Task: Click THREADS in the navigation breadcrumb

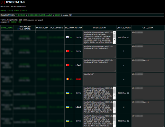Action: pyautogui.click(x=20, y=15)
